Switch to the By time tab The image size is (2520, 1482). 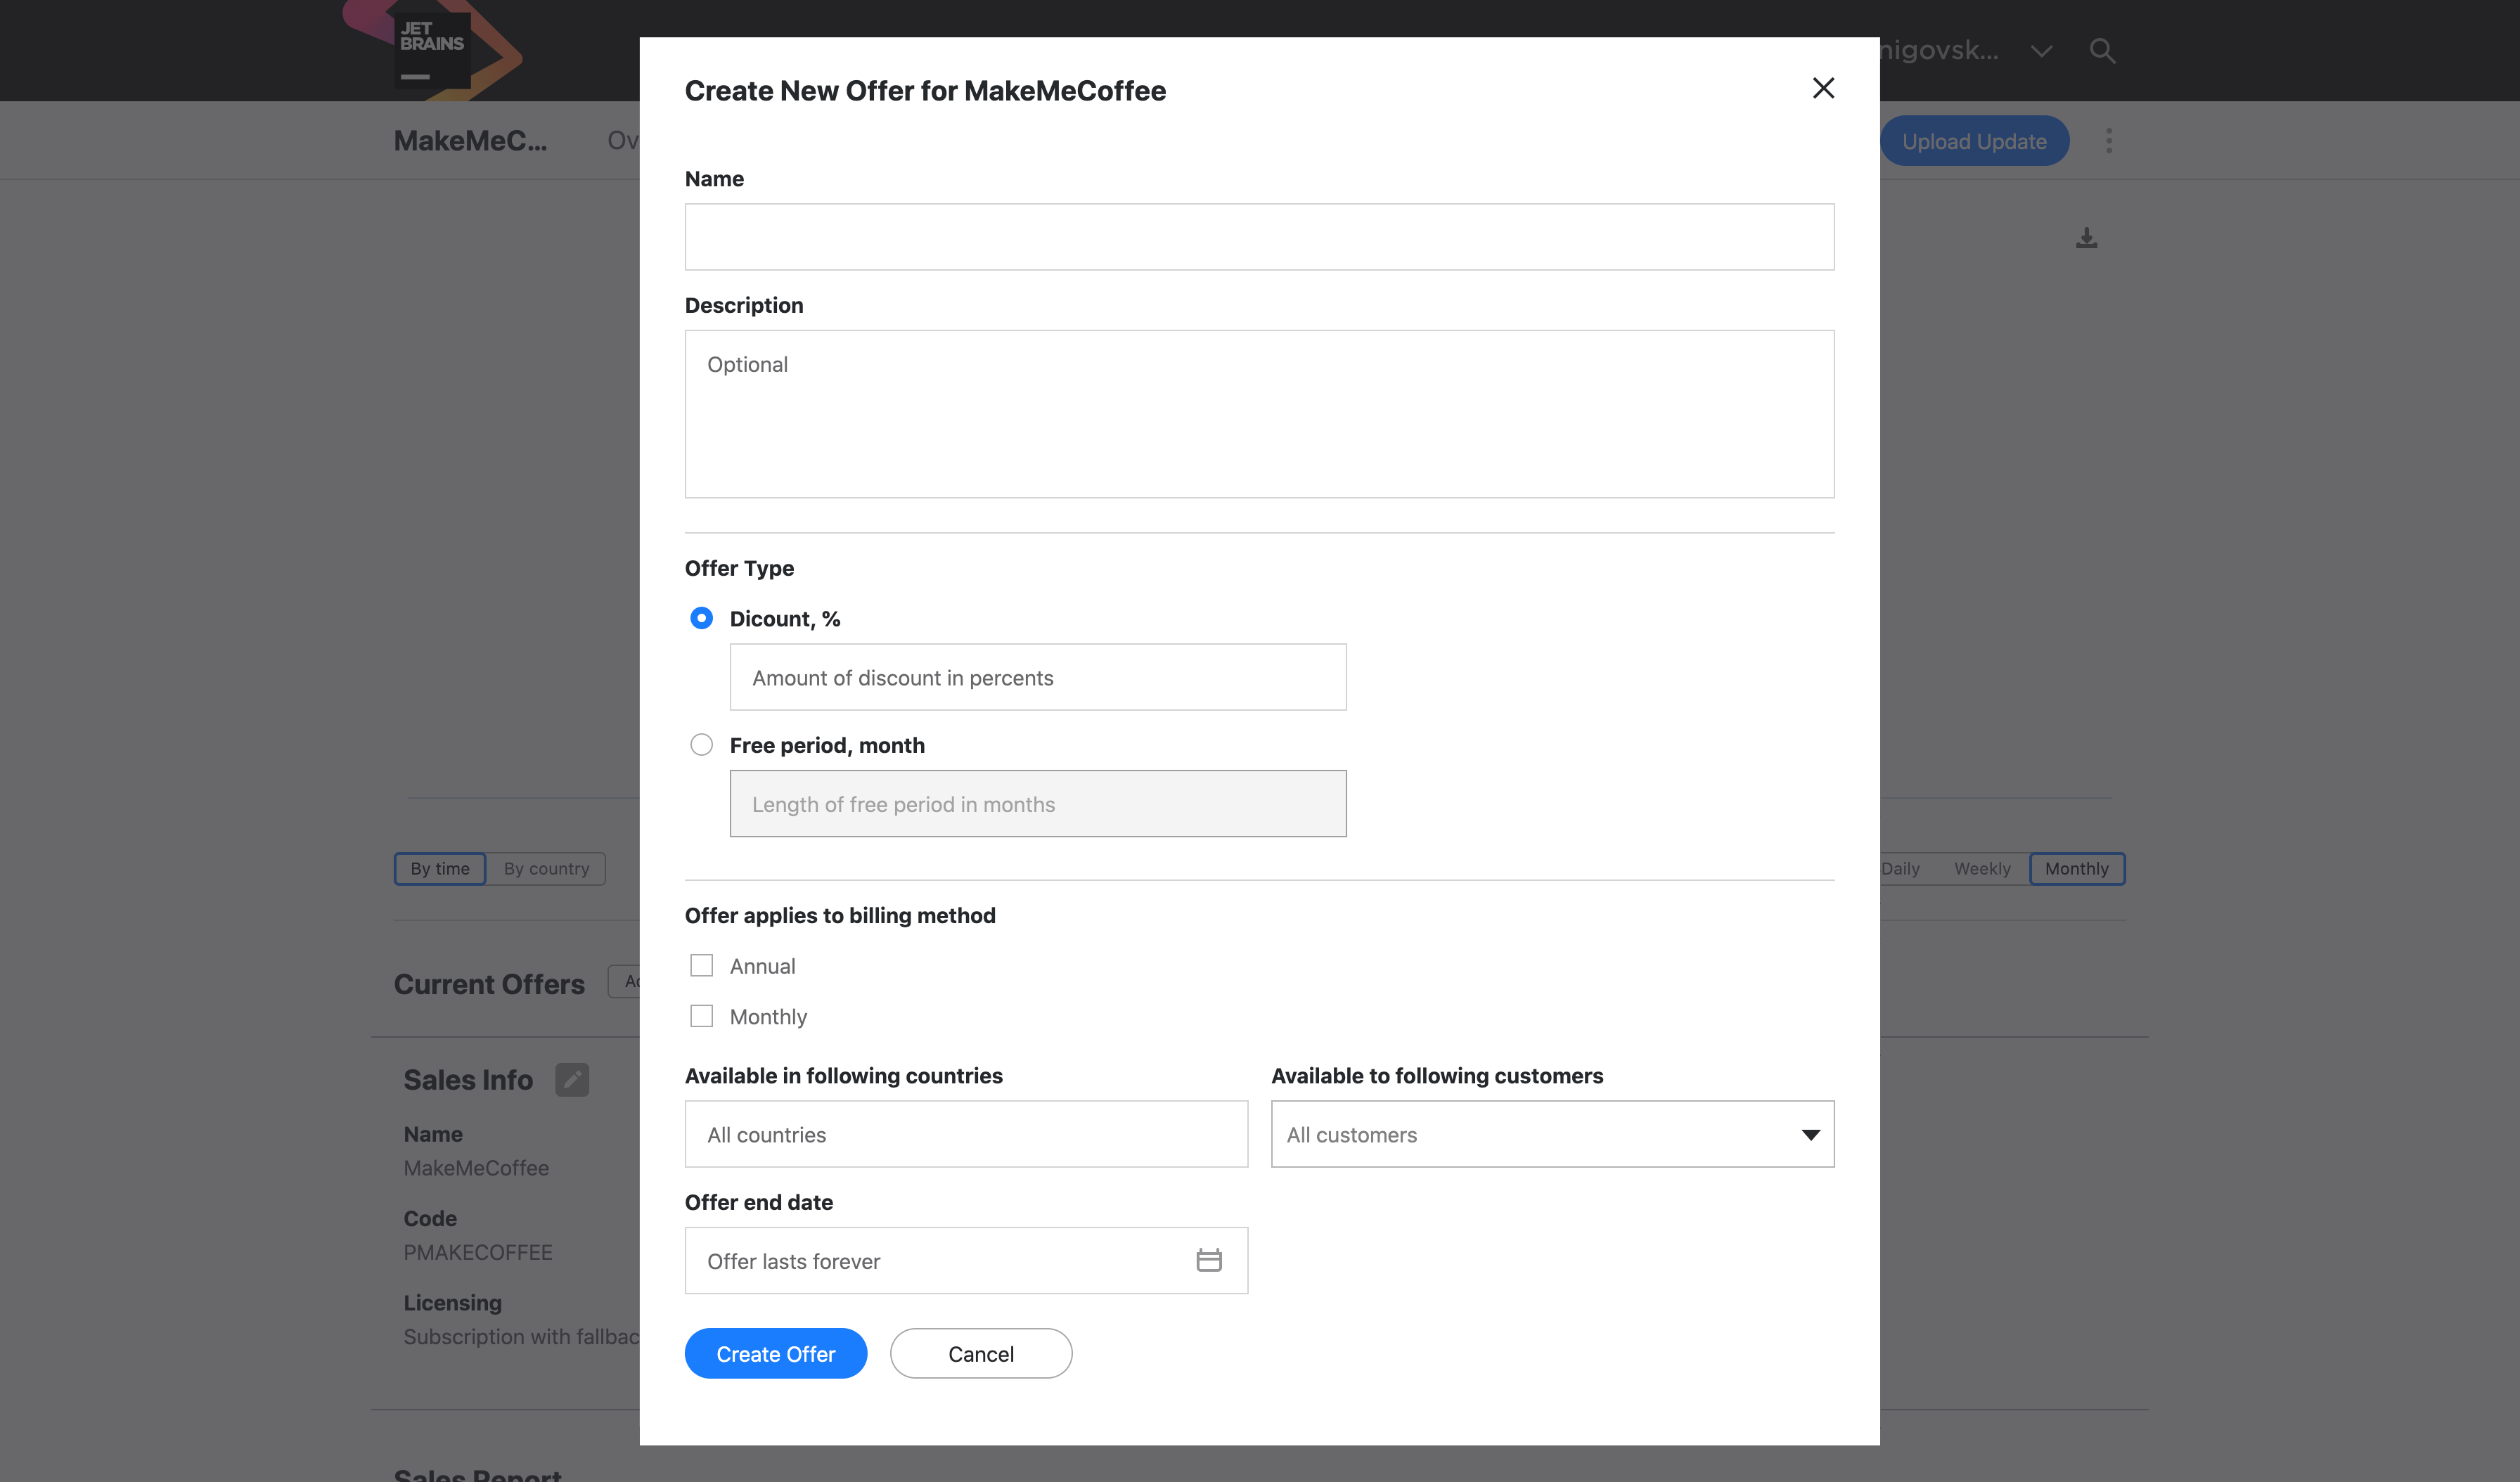(440, 869)
